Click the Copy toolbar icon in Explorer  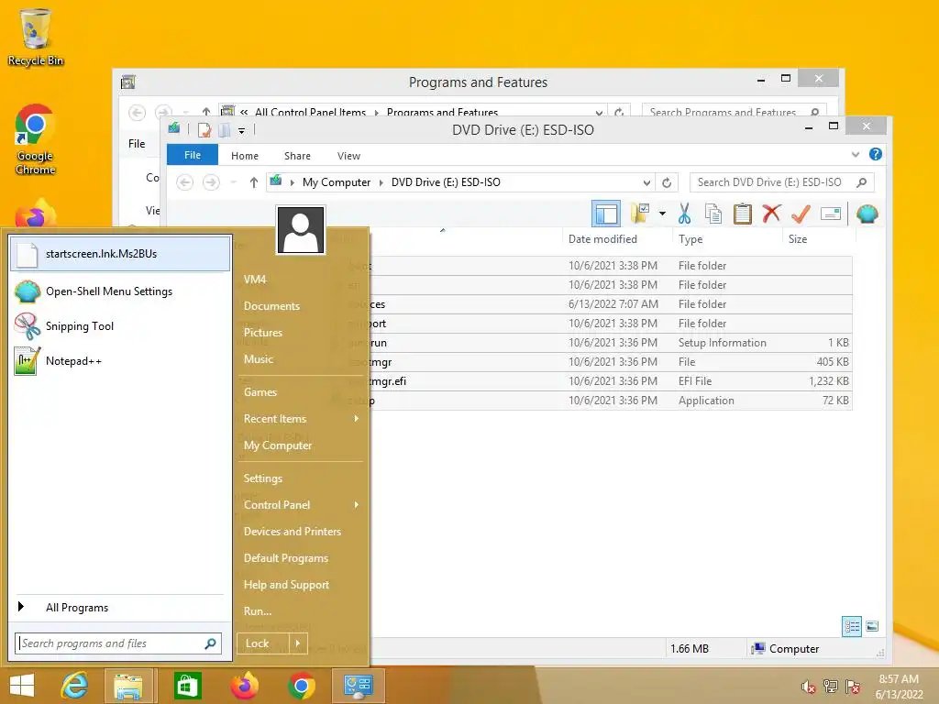[x=713, y=214]
